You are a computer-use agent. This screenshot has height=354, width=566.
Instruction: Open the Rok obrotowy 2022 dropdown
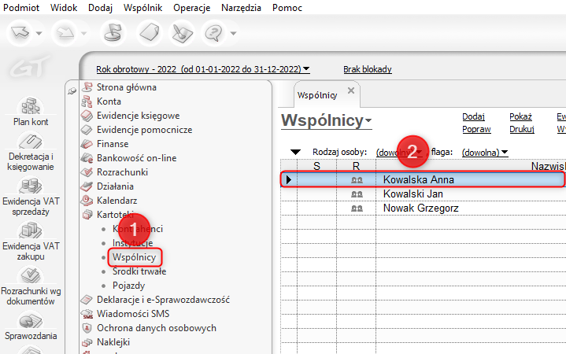click(x=203, y=69)
